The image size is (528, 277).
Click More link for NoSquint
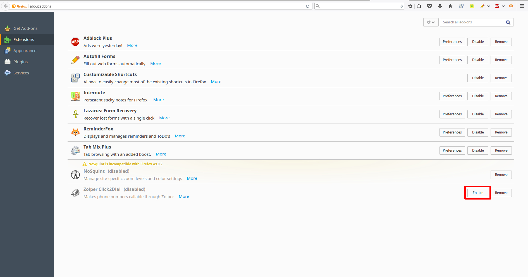point(192,178)
